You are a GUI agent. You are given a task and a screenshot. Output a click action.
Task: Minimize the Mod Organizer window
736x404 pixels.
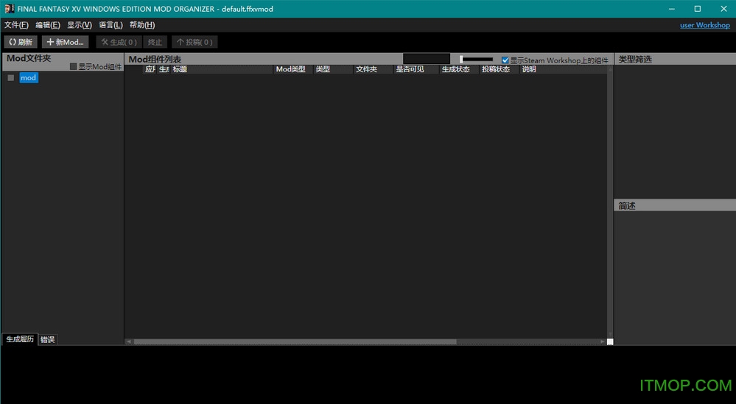(672, 9)
